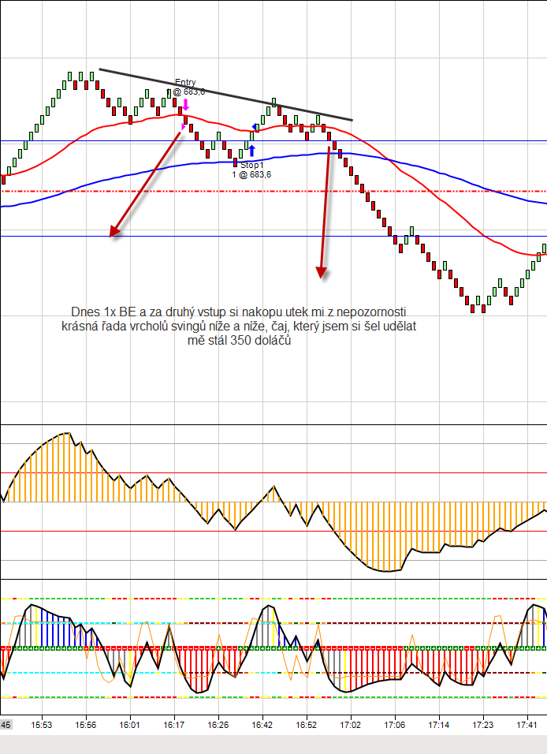Click the 16:26 time axis label

(x=218, y=725)
